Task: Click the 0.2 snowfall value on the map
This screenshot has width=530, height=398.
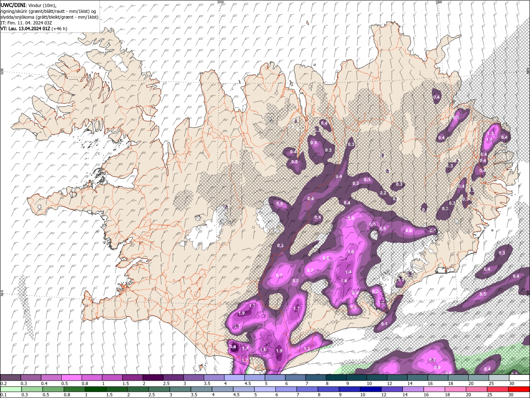Action: 383,193
